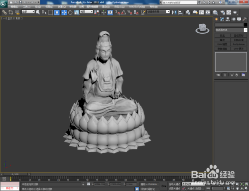The image size is (249, 191).
Task: Open the quick access toolbar dropdown arrow
Action: (38, 2)
